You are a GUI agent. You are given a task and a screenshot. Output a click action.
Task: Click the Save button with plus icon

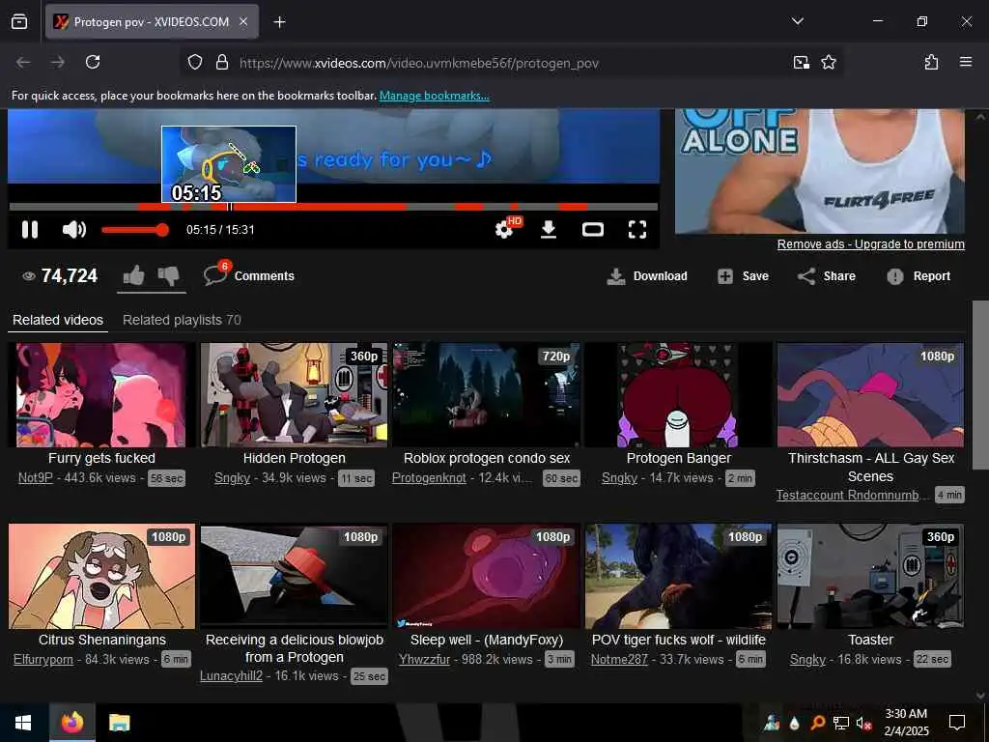(744, 276)
